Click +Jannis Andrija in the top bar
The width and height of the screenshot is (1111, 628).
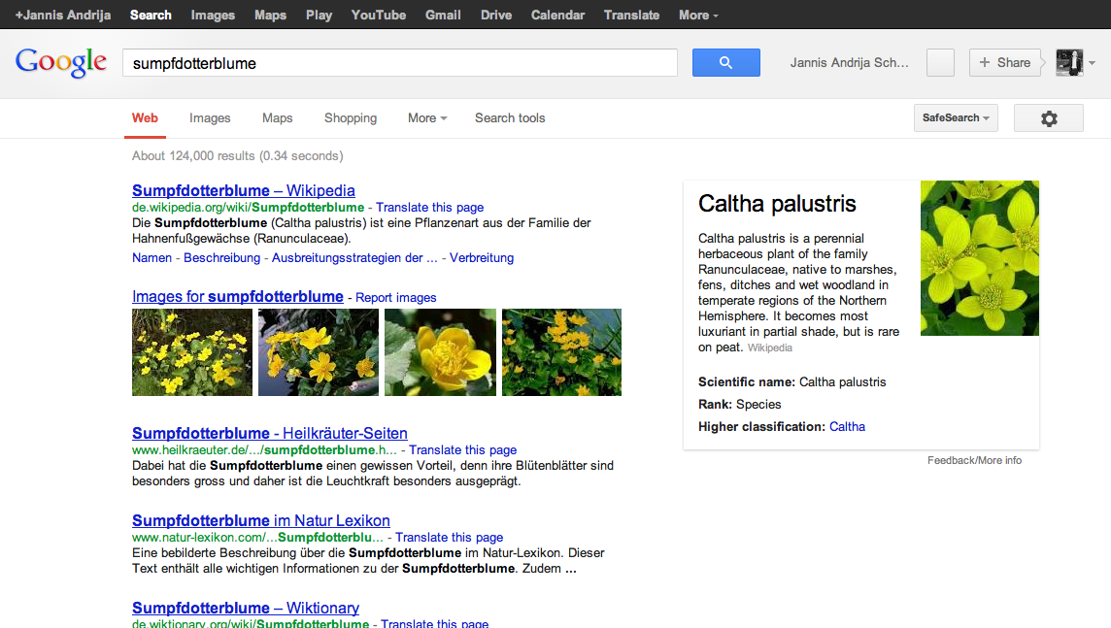pyautogui.click(x=63, y=15)
